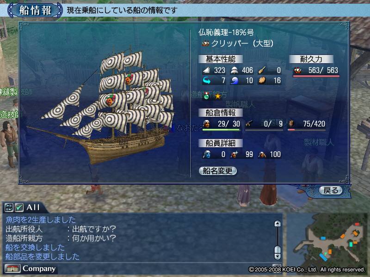The height and width of the screenshot is (277, 370).
Task: Click the chat scrollbar thumb
Action: (x=277, y=249)
